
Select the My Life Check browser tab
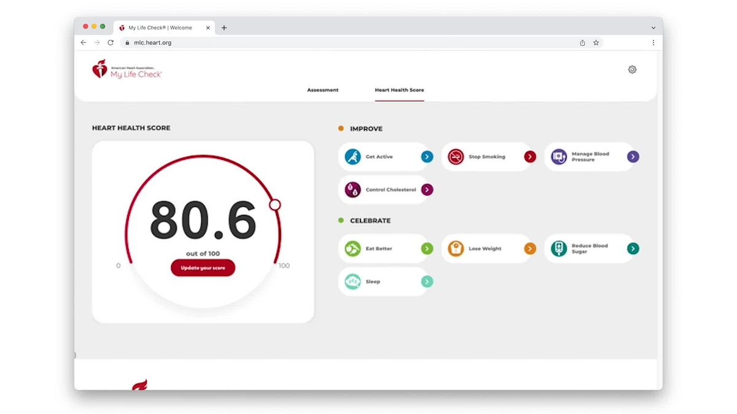(x=163, y=28)
